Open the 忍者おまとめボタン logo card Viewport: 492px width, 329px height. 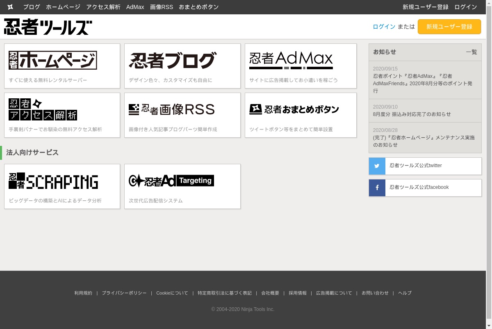[x=301, y=115]
